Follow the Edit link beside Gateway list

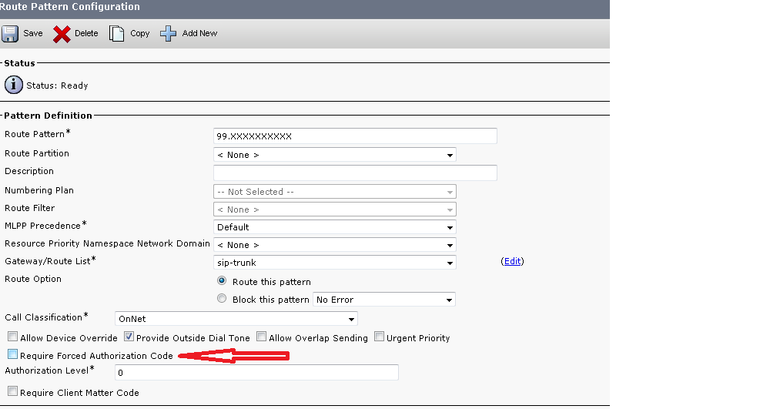pos(512,261)
